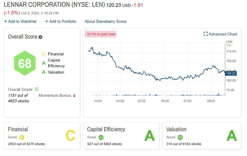Click the Financial card title
Viewport: 247px width, 156px height.
pyautogui.click(x=18, y=129)
